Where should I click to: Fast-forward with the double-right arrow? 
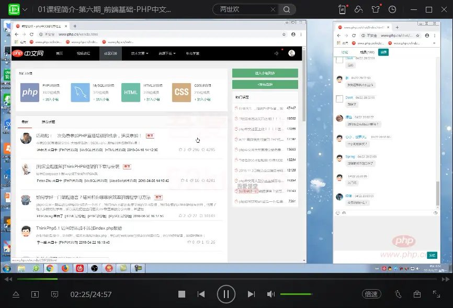[x=446, y=279]
